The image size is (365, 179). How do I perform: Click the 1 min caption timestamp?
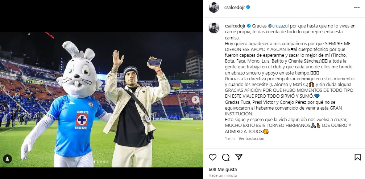click(230, 138)
